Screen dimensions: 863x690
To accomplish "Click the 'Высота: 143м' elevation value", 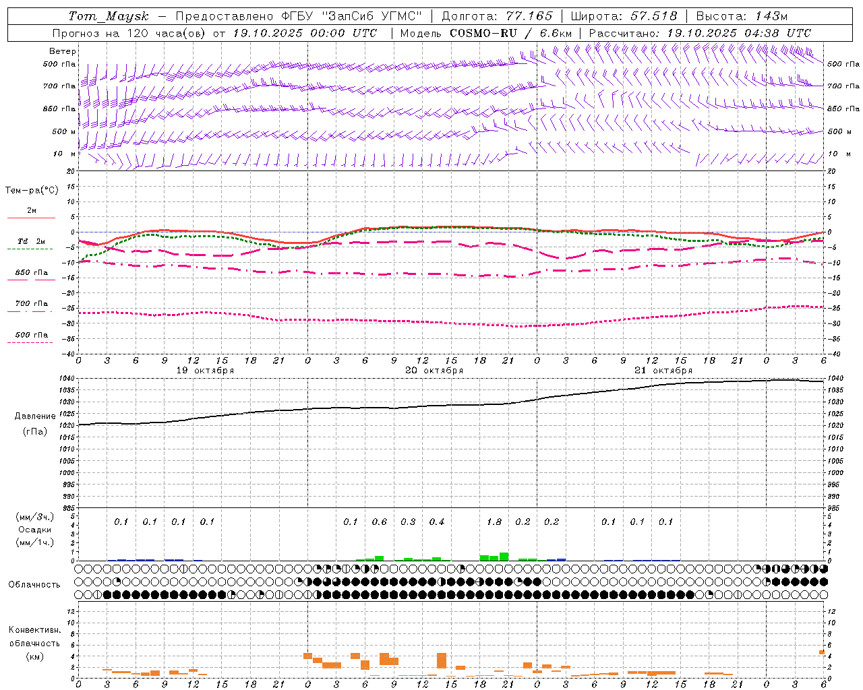I will (742, 16).
